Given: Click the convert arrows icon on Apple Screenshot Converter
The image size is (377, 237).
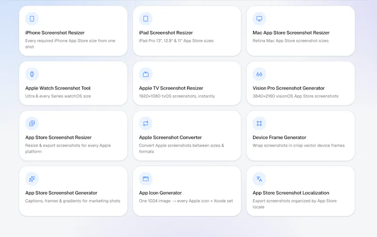Looking at the screenshot, I should pyautogui.click(x=146, y=123).
